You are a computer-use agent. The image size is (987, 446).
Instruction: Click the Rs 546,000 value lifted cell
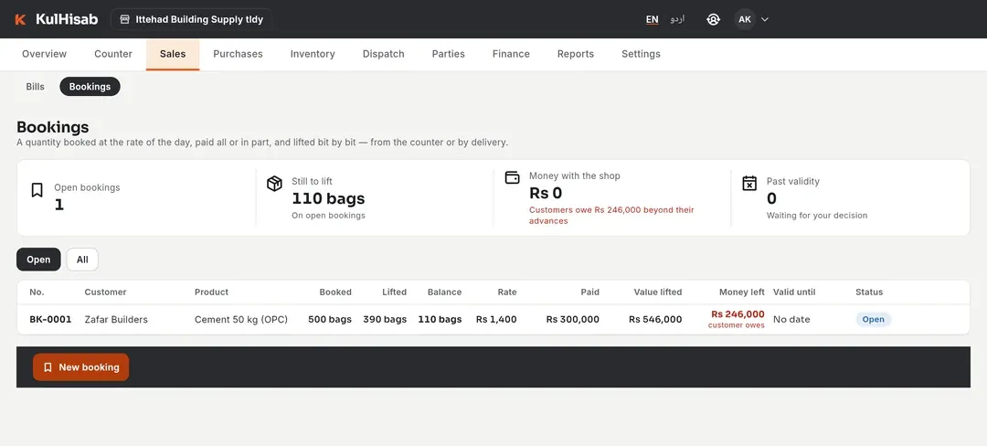(x=655, y=320)
